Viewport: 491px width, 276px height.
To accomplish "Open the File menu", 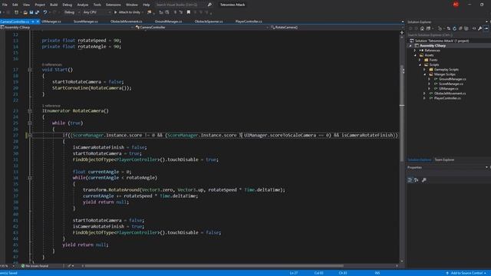I will coord(5,5).
